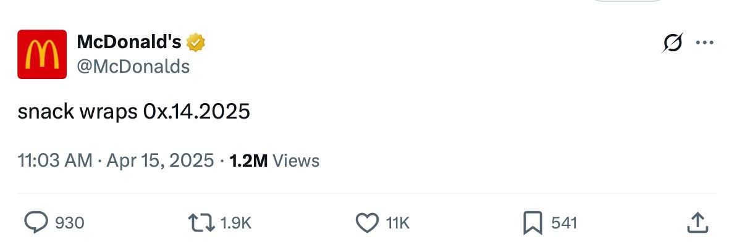This screenshot has height=247, width=729.
Task: Click the 1.9K reposts count
Action: (x=236, y=223)
